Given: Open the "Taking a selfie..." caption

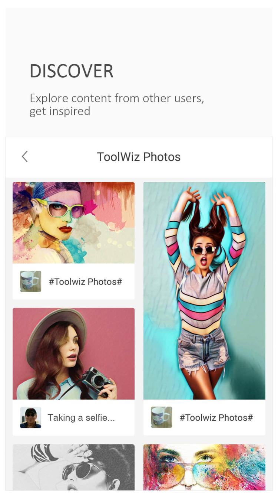Looking at the screenshot, I should (81, 418).
